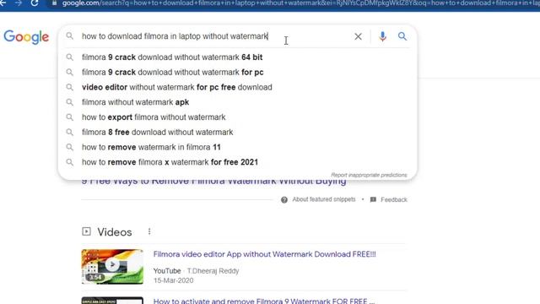Click in the Google search input field
The width and height of the screenshot is (540, 304).
click(x=213, y=36)
